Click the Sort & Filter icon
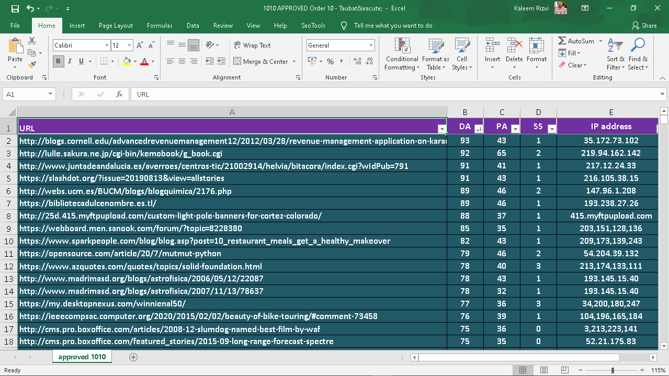 tap(615, 54)
